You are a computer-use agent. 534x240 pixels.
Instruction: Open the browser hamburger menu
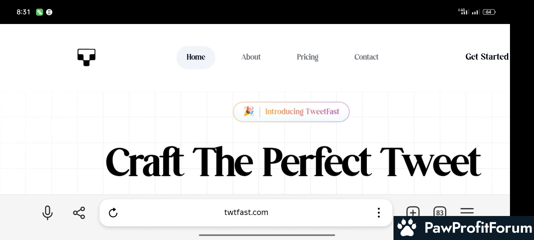tap(467, 211)
